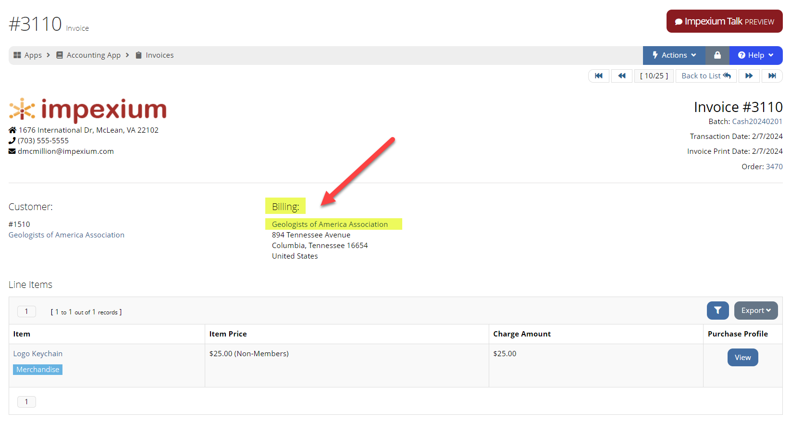Return via Back to List button

[x=706, y=76]
